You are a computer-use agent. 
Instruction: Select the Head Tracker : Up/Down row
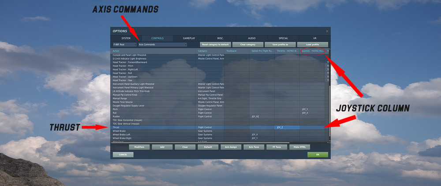(x=219, y=77)
